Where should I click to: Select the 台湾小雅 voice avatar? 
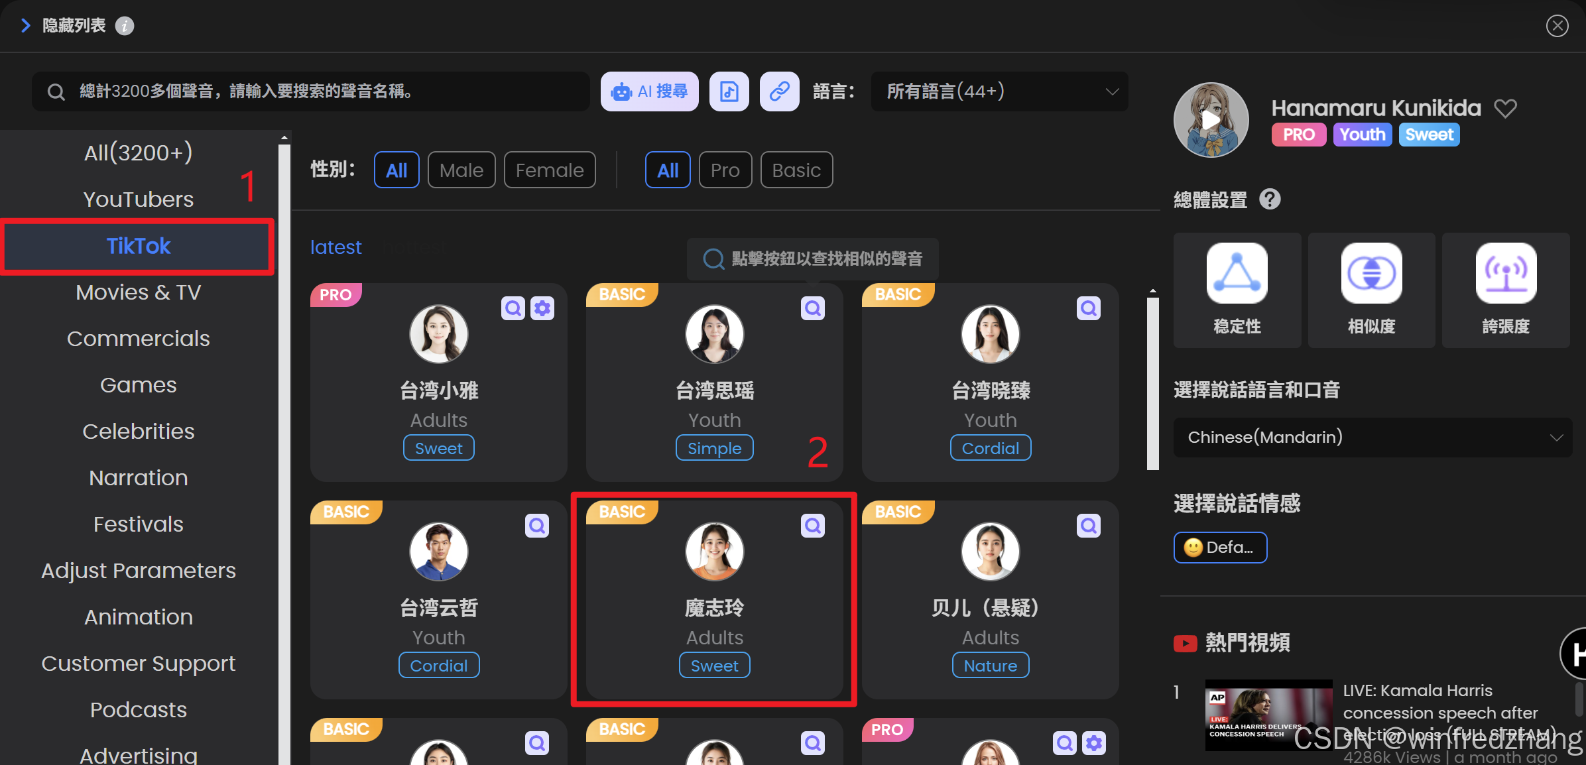click(439, 334)
